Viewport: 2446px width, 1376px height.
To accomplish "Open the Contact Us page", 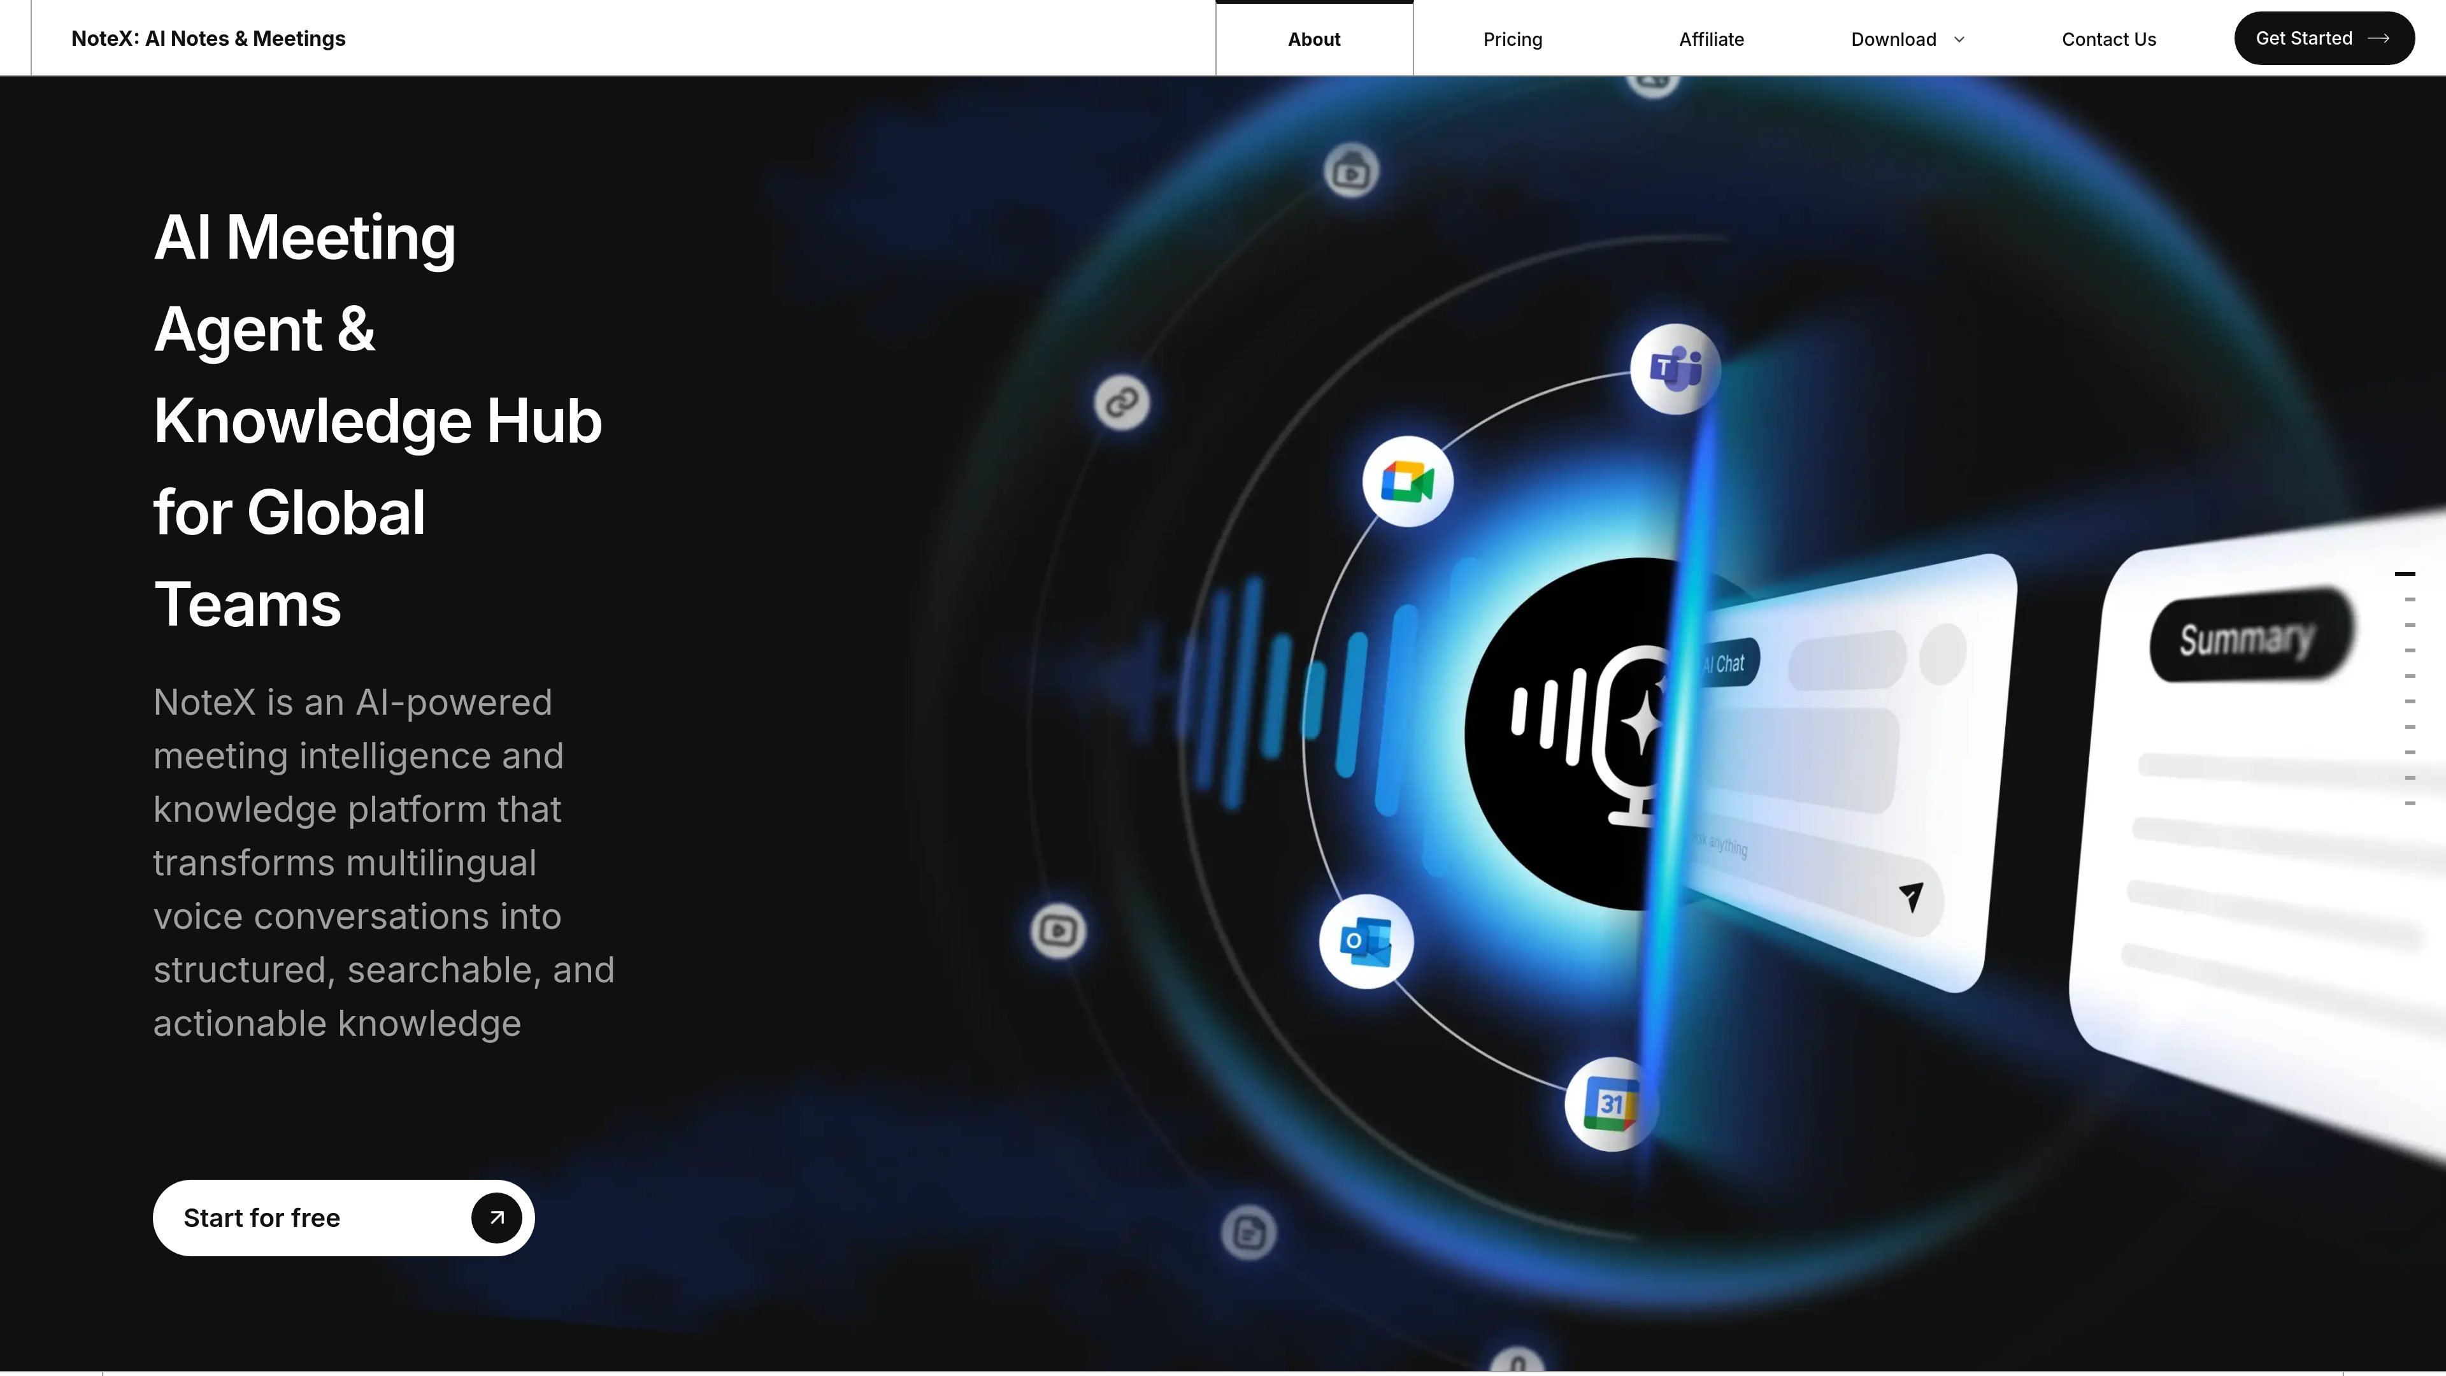I will coord(2109,39).
